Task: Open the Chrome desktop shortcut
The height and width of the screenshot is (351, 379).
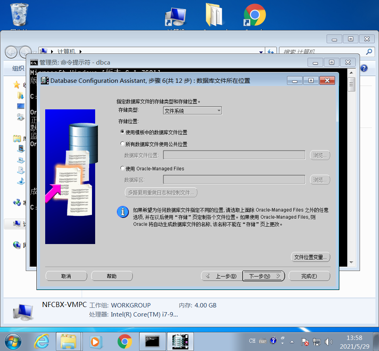Action: [x=254, y=14]
